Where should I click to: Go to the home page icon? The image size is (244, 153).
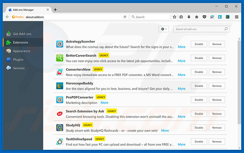(x=196, y=17)
